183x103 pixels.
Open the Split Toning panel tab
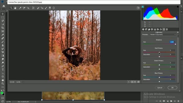(x=155, y=29)
